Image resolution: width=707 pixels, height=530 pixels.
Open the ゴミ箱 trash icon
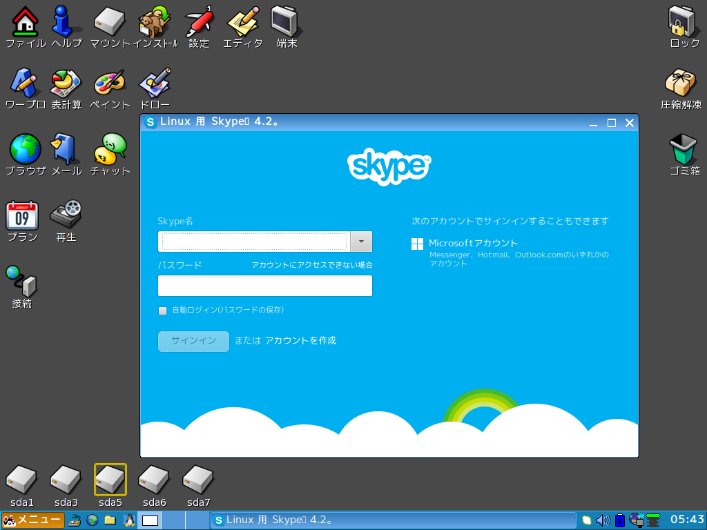[x=683, y=149]
